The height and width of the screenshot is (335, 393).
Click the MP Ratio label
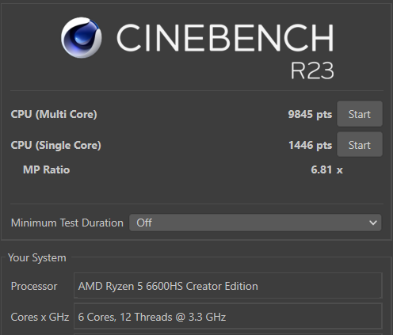click(47, 169)
